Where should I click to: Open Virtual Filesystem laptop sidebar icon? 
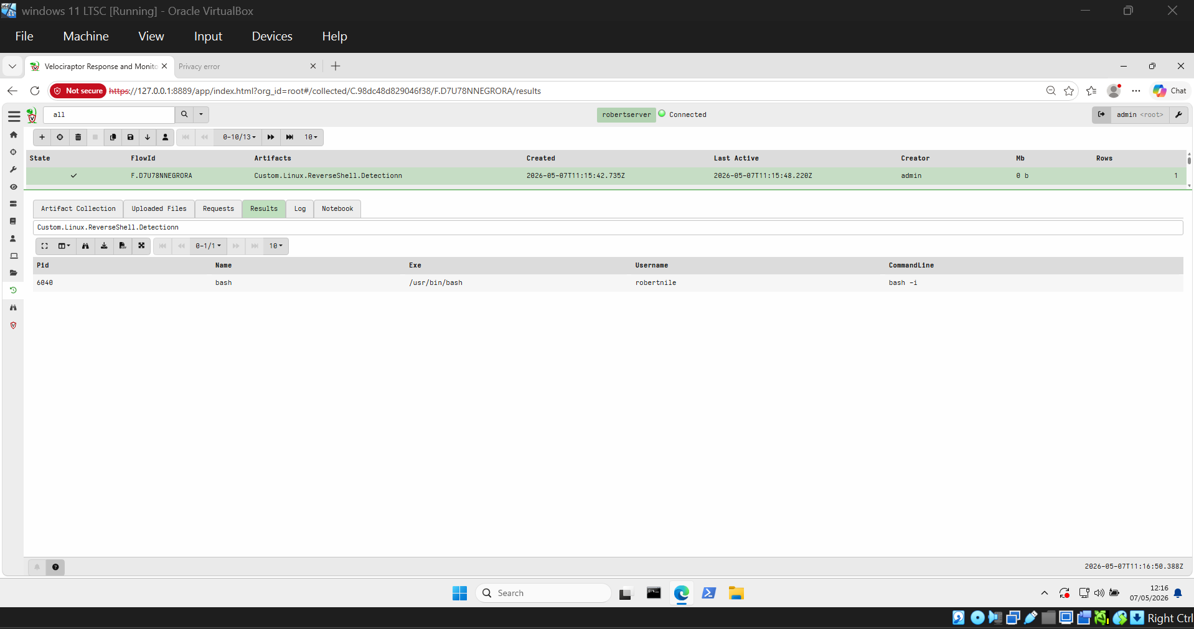point(13,256)
